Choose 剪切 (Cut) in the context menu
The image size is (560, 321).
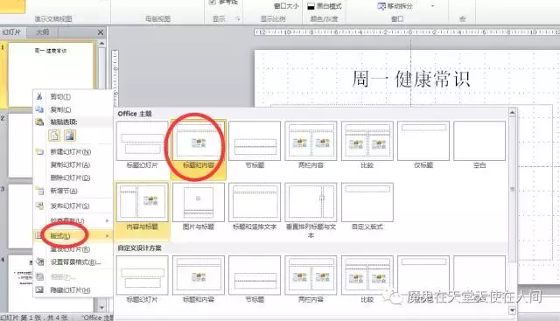(x=60, y=97)
